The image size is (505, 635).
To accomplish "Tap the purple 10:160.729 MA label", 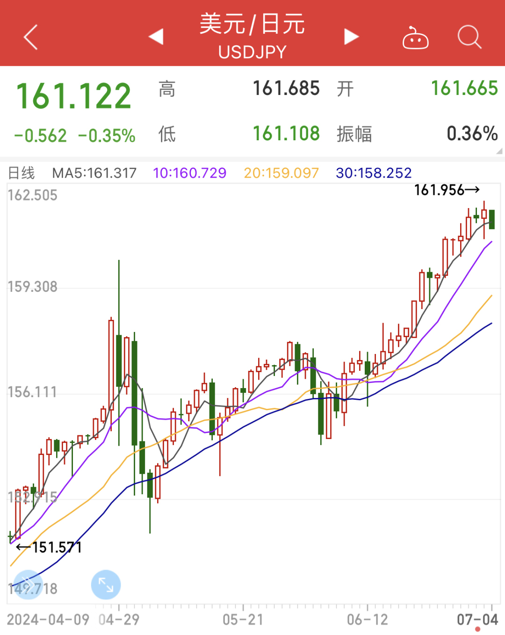I will tap(189, 173).
